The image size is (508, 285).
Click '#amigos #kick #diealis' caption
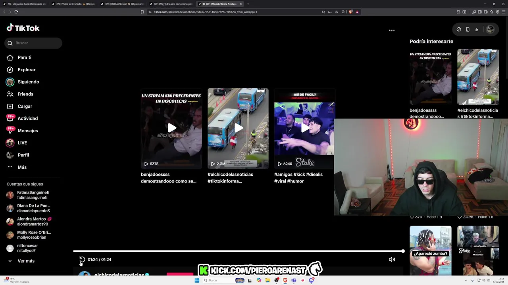[x=298, y=178]
